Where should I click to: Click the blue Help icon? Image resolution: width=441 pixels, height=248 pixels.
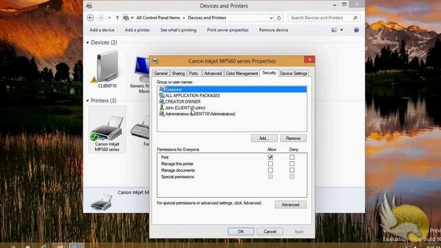(356, 30)
